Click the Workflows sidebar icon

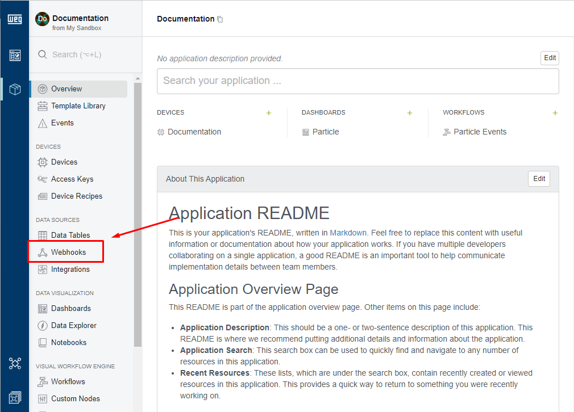pos(43,382)
